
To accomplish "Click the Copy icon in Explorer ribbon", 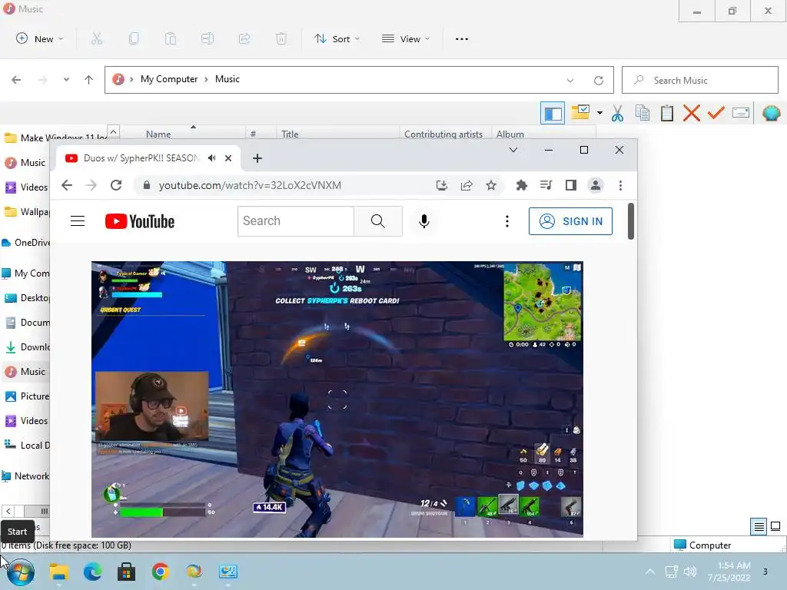I will point(134,38).
